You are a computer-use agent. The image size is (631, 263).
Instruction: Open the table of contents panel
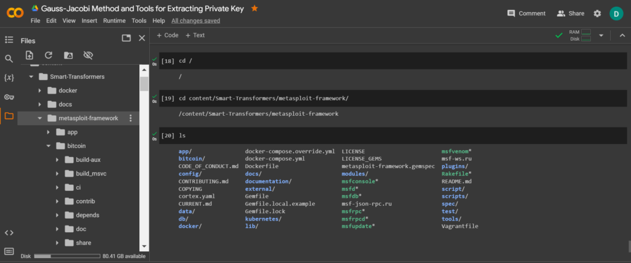9,40
